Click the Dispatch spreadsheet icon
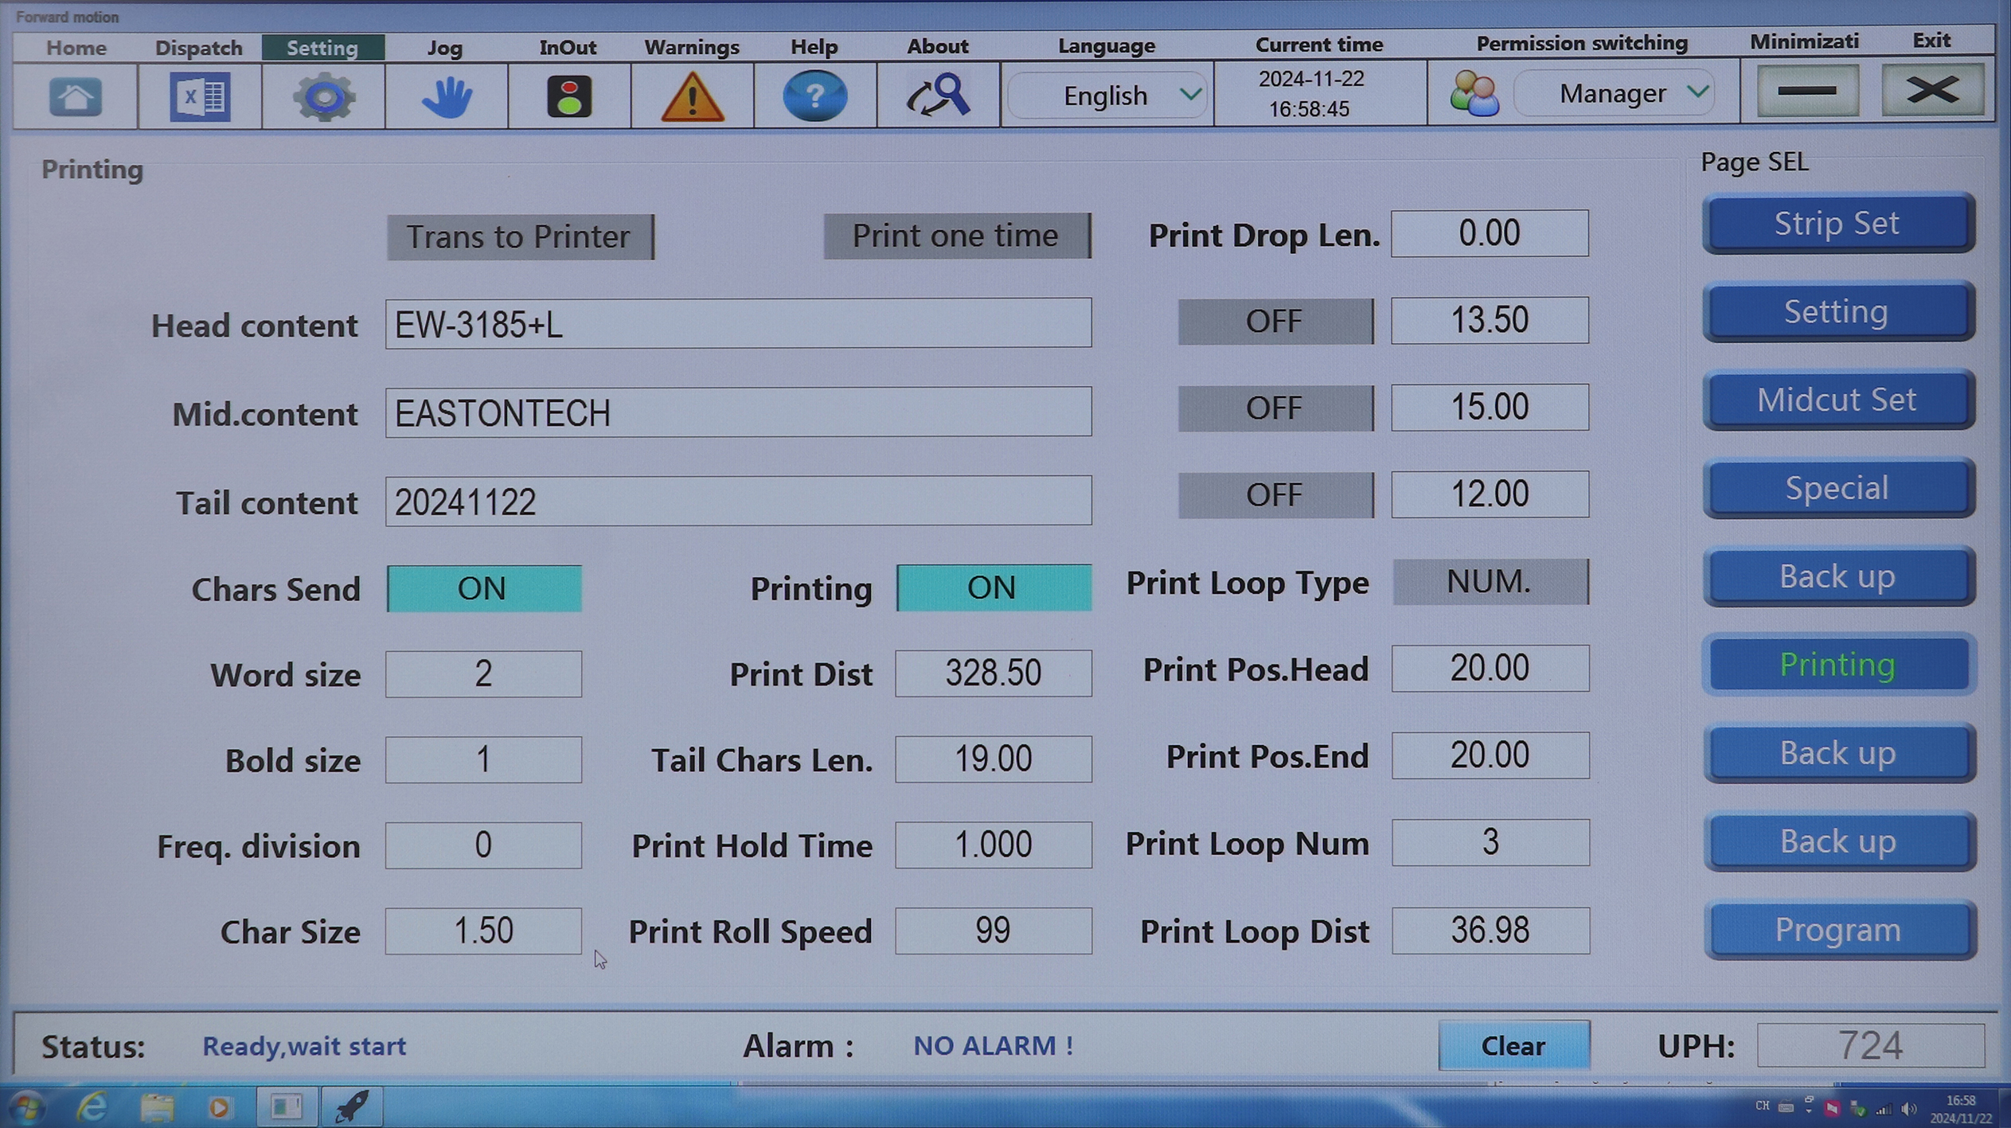This screenshot has width=2011, height=1128. click(200, 97)
